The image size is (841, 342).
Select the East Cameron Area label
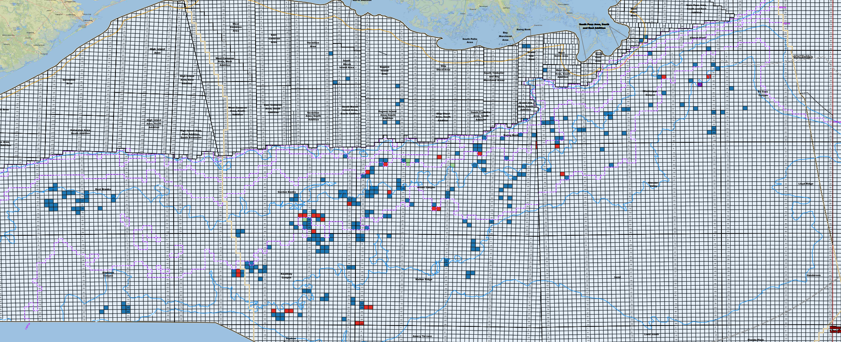tap(273, 38)
